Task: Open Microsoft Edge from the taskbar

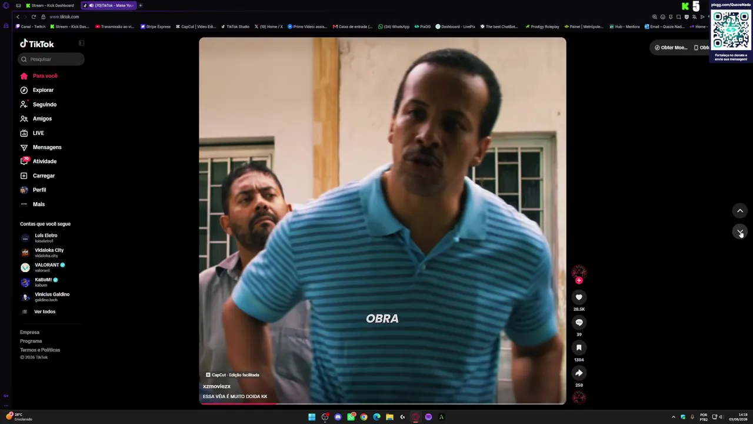Action: tap(376, 417)
